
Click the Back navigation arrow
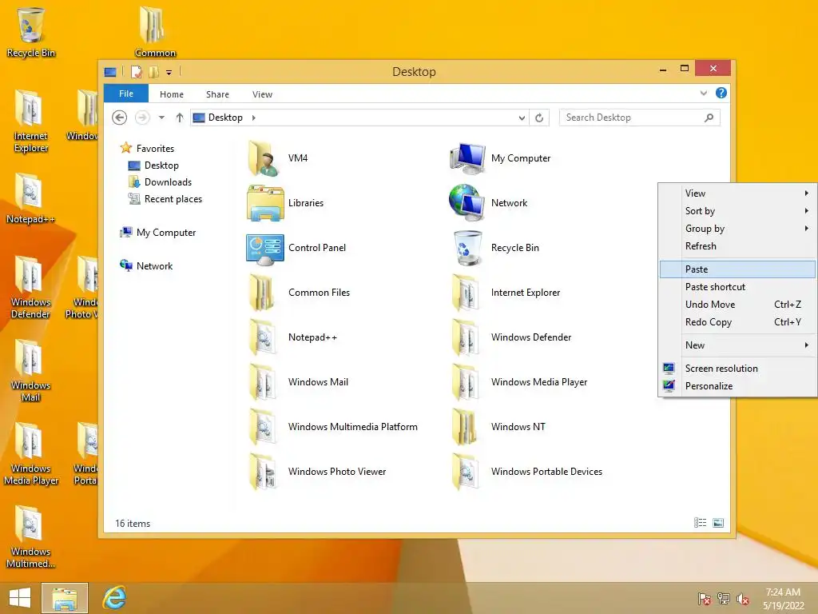[x=120, y=118]
